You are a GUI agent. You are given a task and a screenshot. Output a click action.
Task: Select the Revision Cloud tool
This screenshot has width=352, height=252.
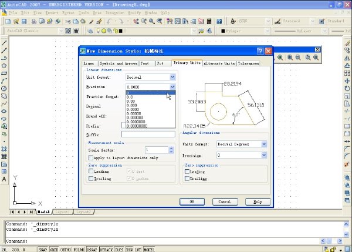click(4, 96)
